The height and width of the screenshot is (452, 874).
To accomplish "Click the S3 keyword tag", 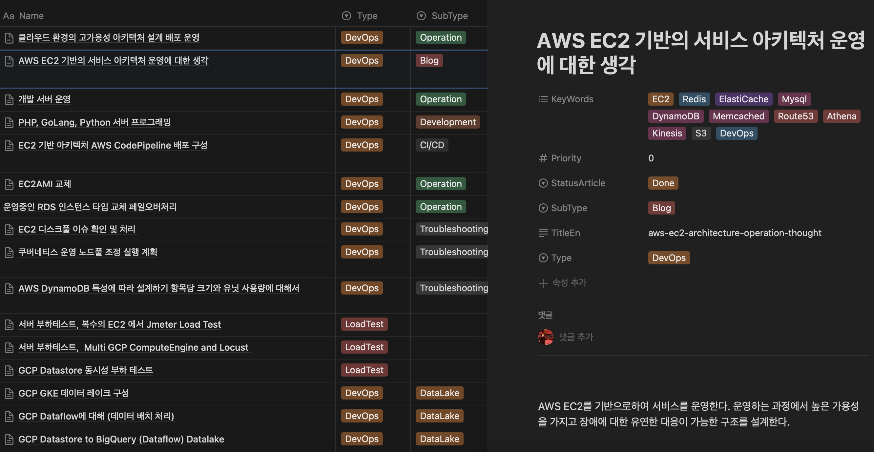I will point(701,134).
